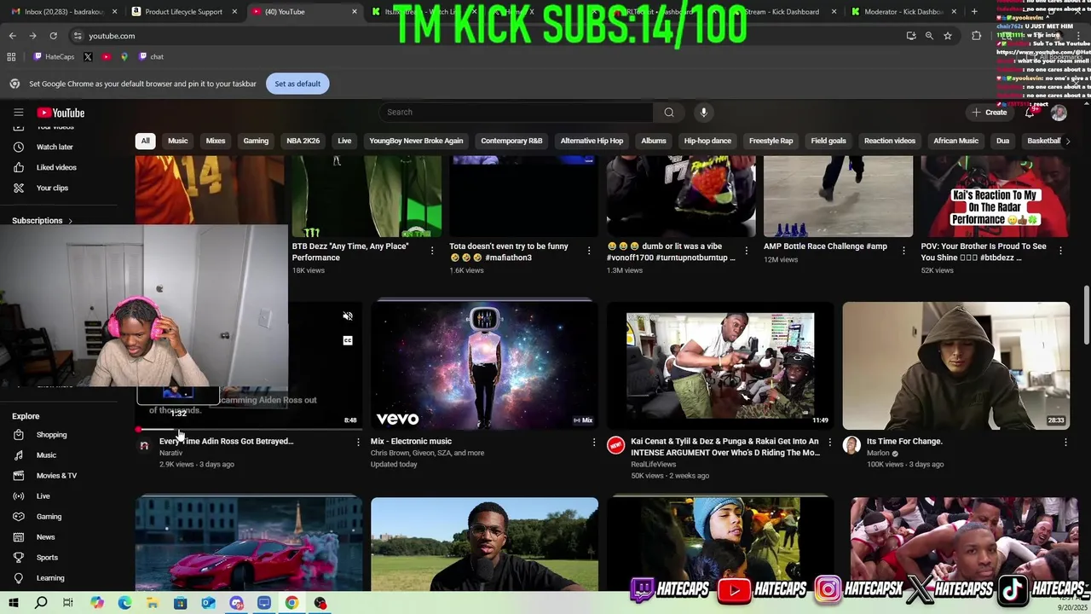
Task: Toggle captions on Adin Ross preview
Action: pyautogui.click(x=347, y=340)
